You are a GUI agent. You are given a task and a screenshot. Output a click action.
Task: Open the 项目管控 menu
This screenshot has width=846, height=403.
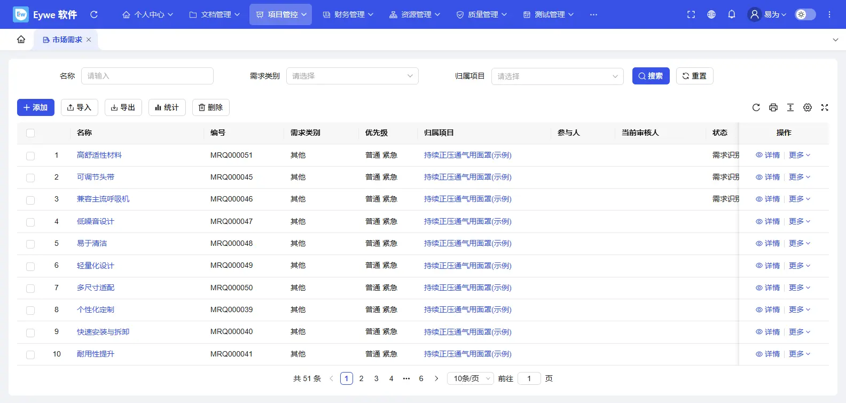click(281, 14)
